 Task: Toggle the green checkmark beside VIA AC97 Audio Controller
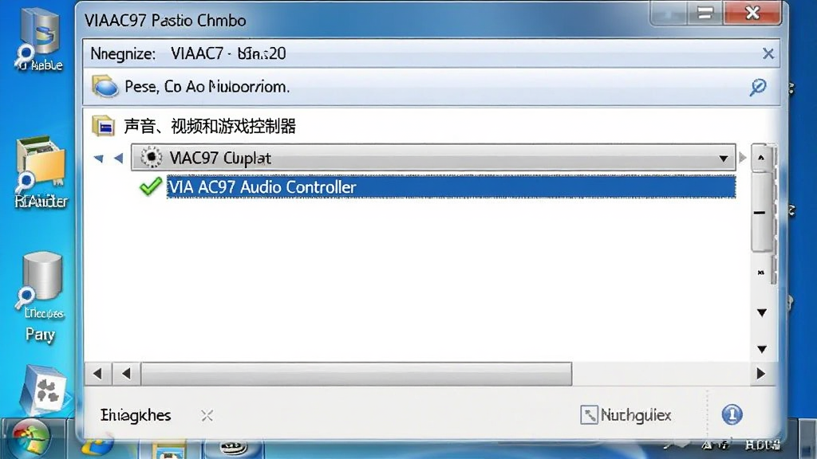(151, 186)
